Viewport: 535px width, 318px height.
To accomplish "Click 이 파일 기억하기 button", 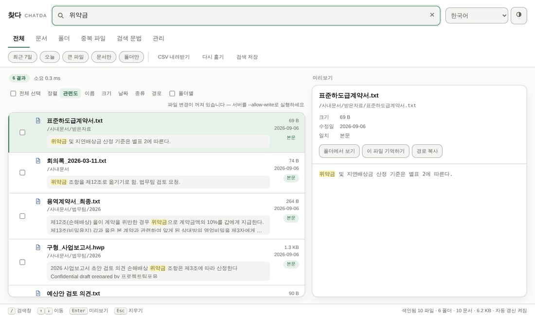I will [386, 151].
